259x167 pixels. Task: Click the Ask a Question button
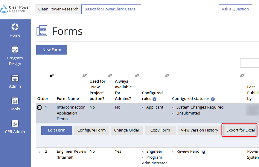pos(235,9)
